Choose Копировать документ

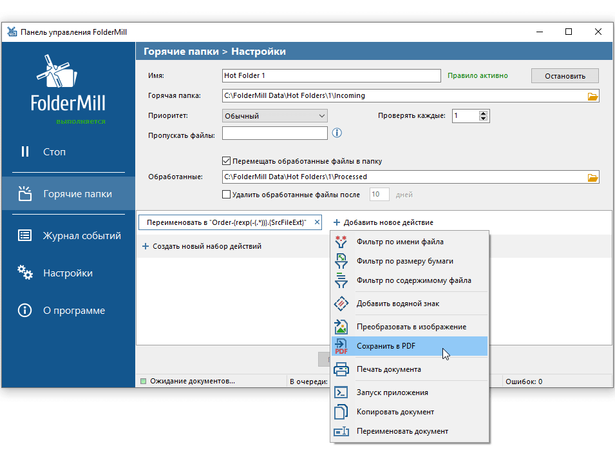coord(410,412)
